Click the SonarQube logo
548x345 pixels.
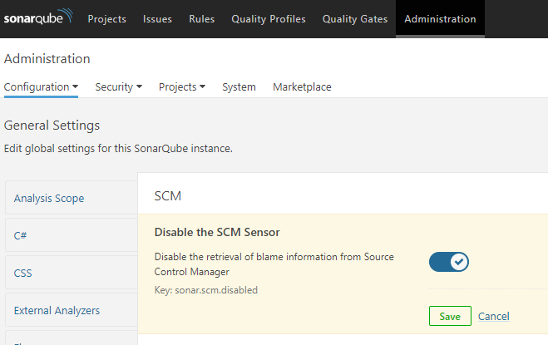point(38,18)
